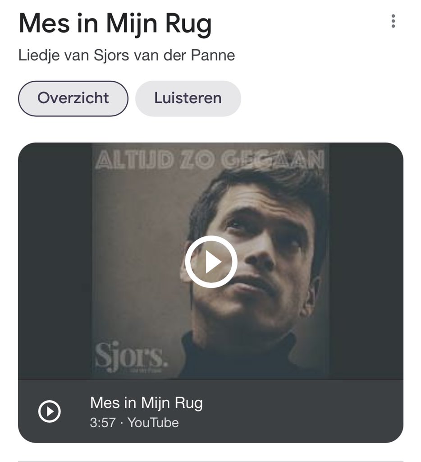Switch to the Overzicht tab
This screenshot has width=421, height=462.
(x=73, y=98)
